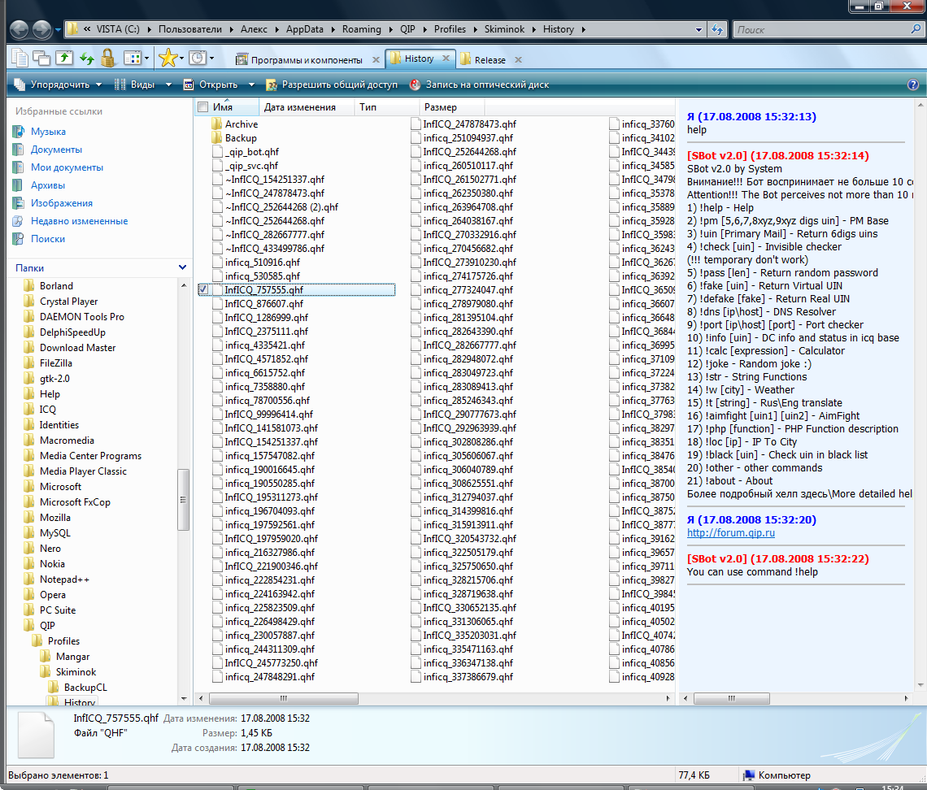Click the Forward navigation arrow button

(x=42, y=29)
